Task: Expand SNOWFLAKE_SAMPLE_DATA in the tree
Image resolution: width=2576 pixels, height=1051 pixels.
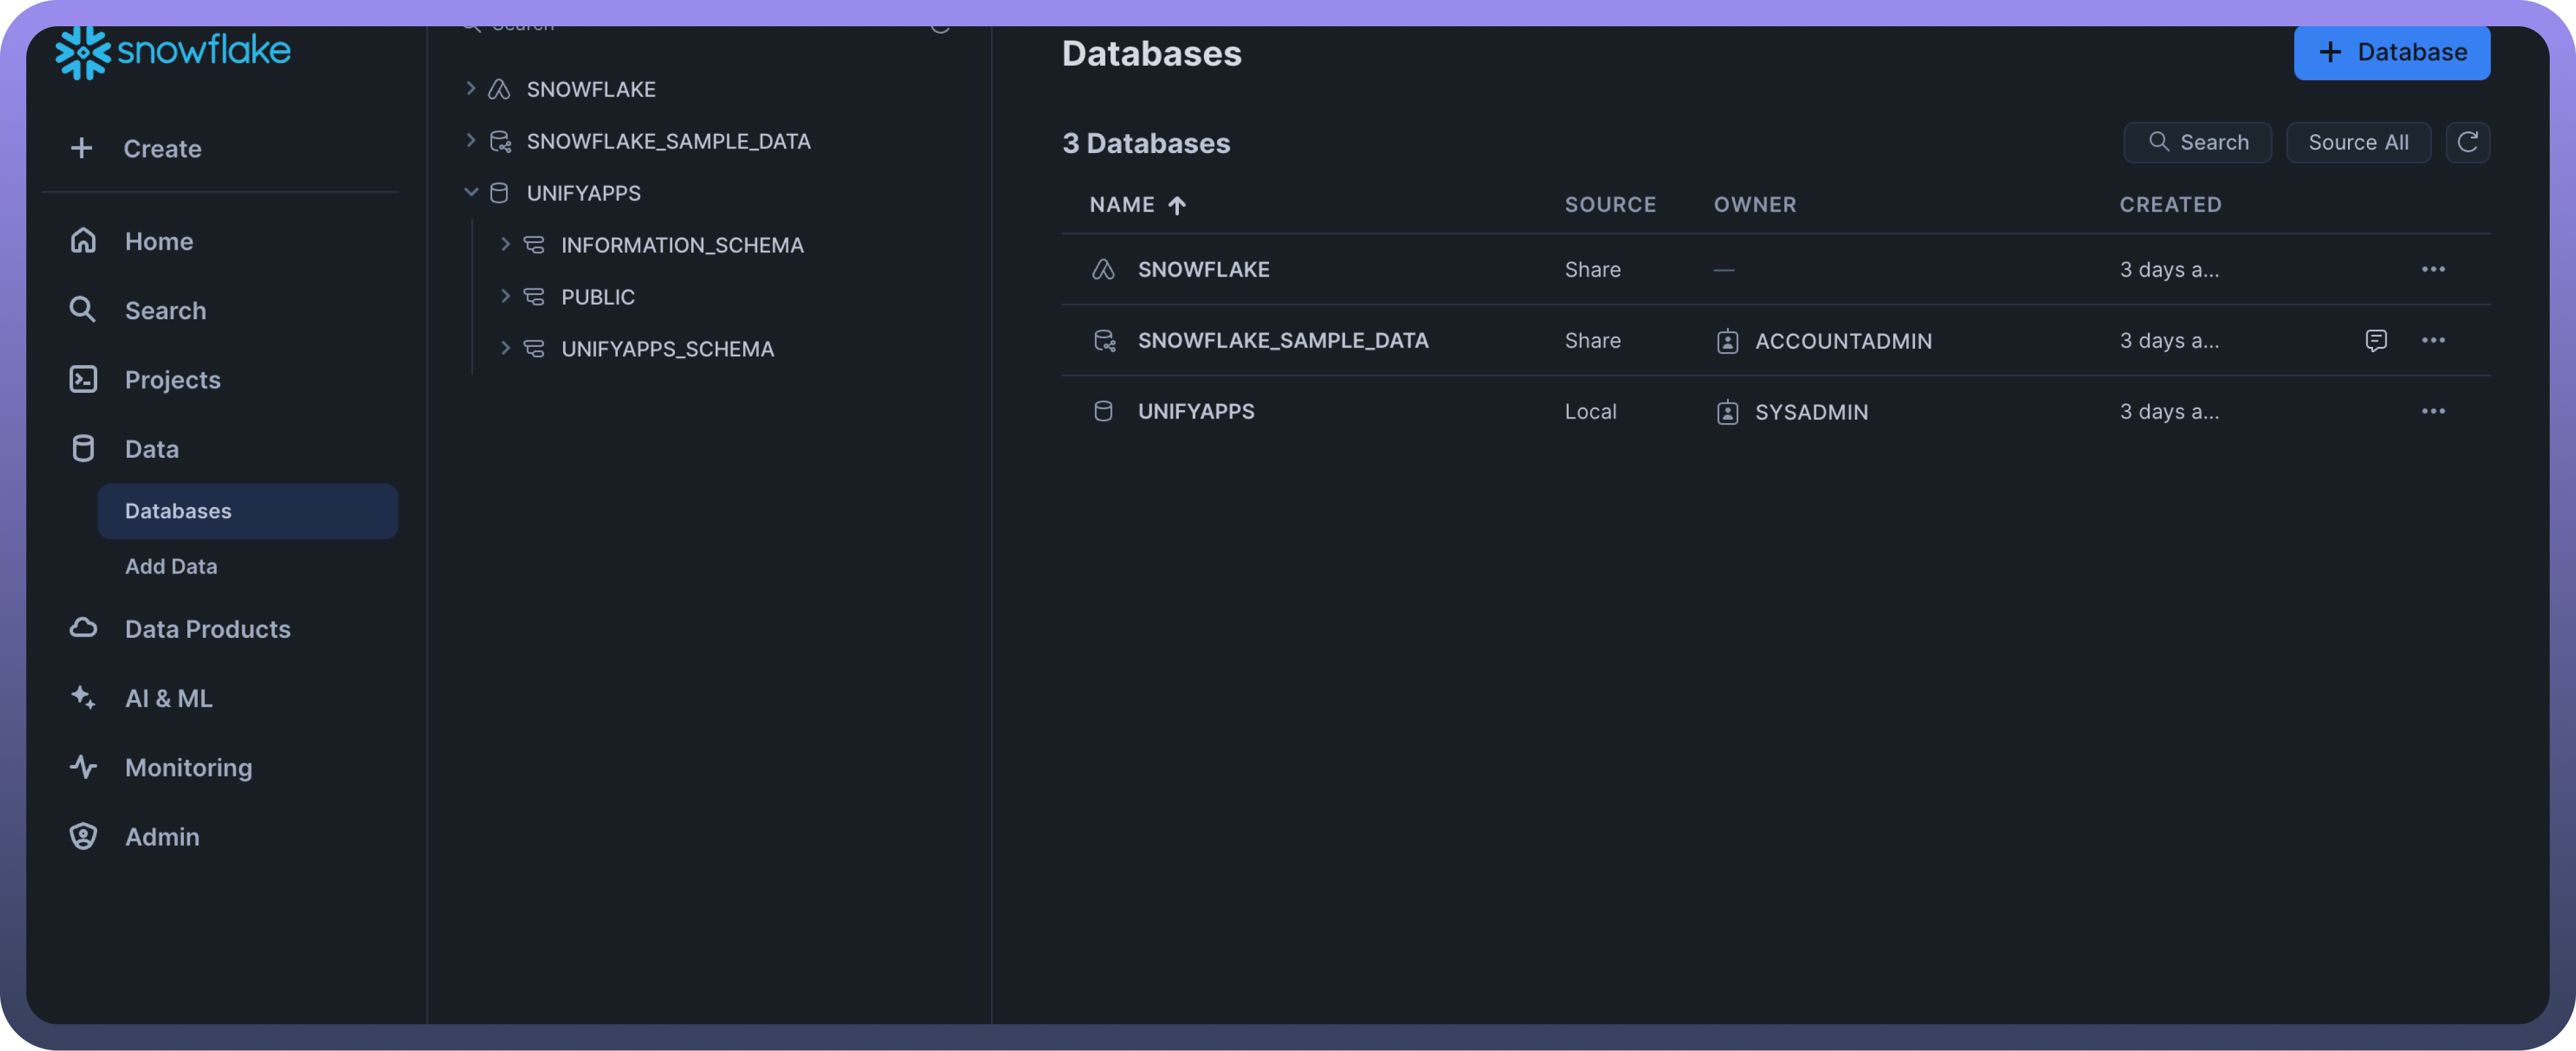Action: (471, 141)
